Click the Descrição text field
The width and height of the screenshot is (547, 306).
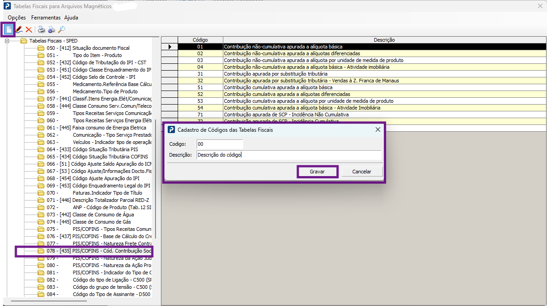(289, 155)
